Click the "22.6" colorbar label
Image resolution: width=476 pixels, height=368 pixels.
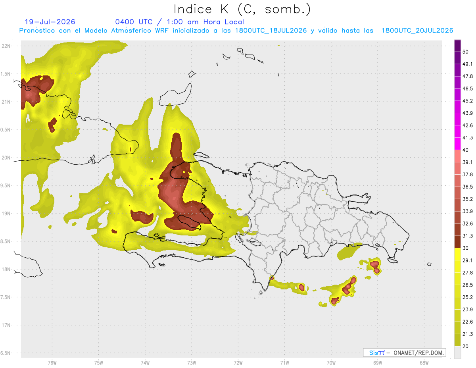(468, 322)
